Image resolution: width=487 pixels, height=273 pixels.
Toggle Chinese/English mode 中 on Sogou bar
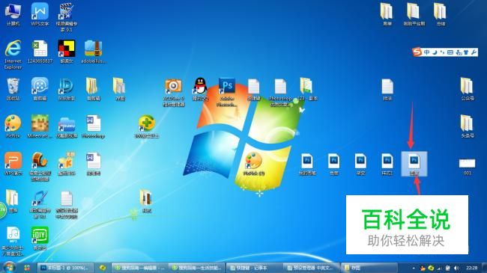[x=427, y=52]
